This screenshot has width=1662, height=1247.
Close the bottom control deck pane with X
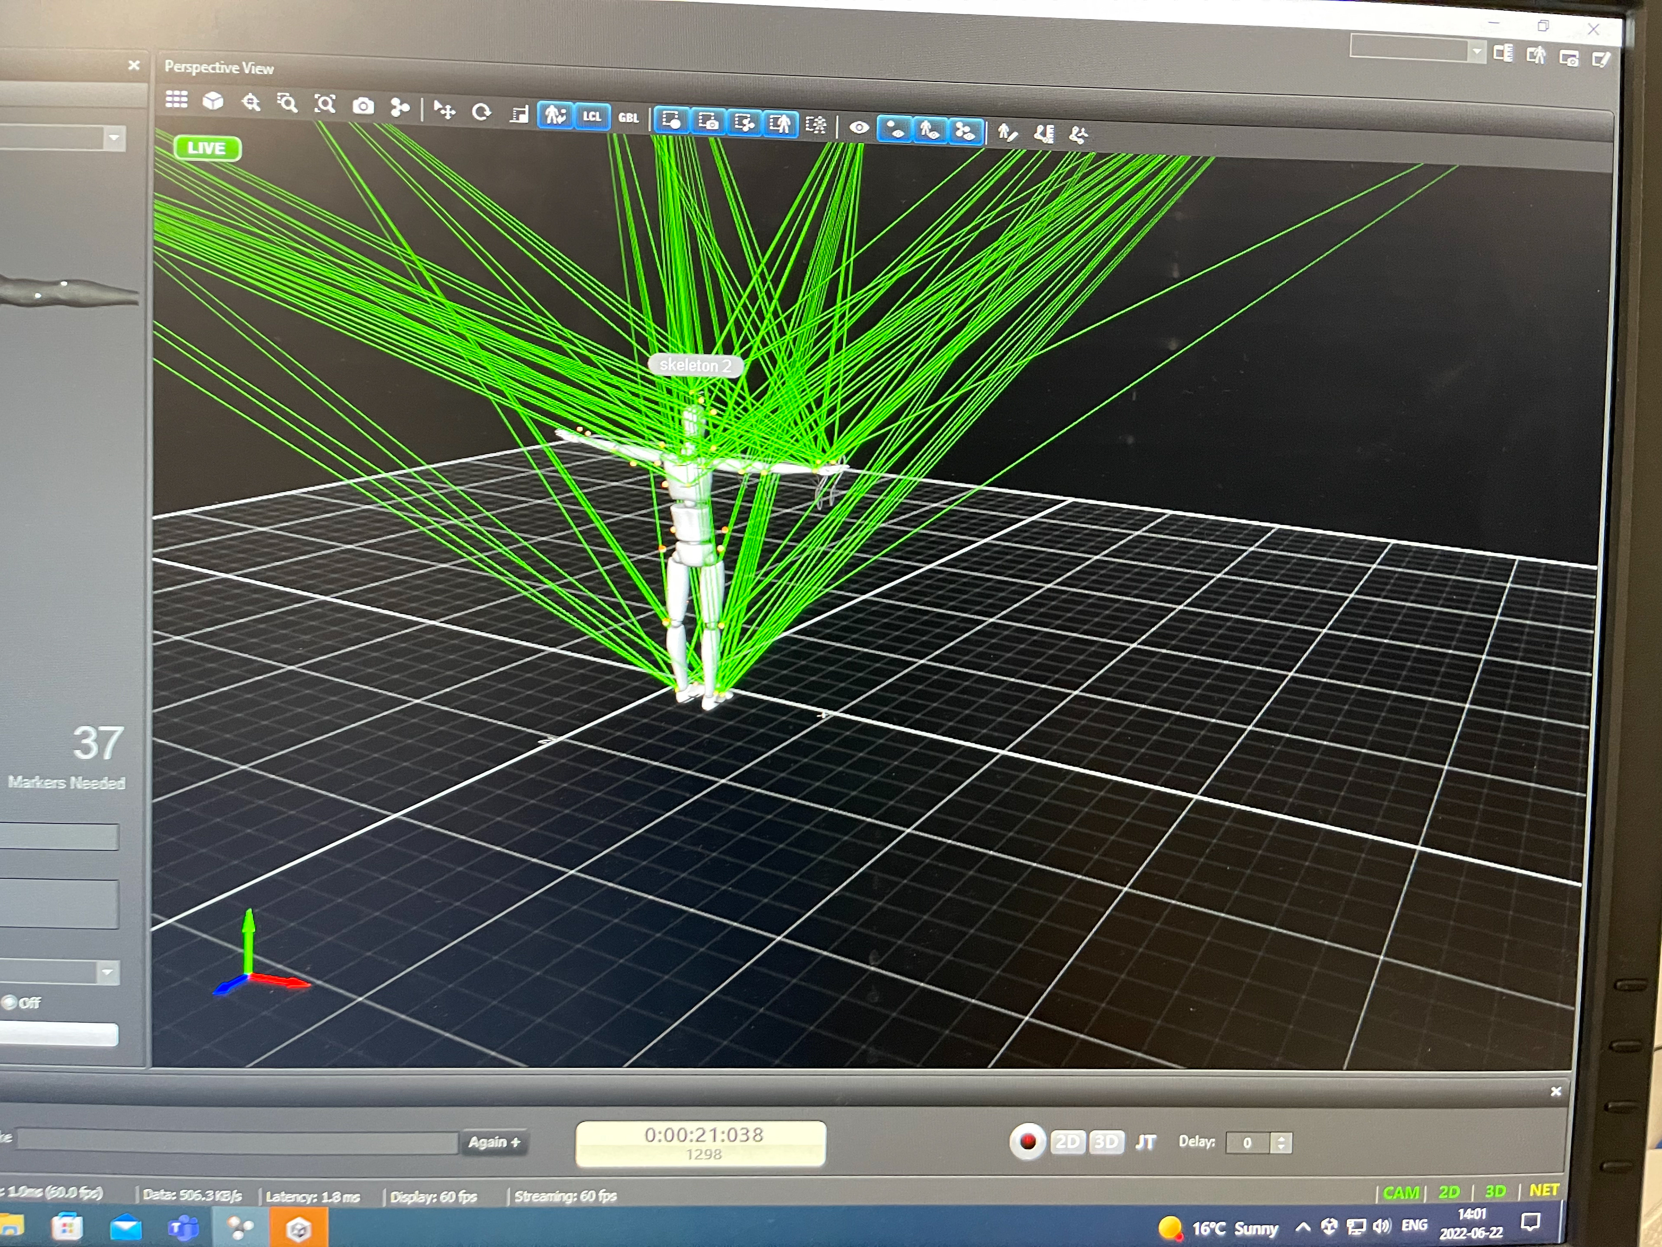[x=1556, y=1091]
